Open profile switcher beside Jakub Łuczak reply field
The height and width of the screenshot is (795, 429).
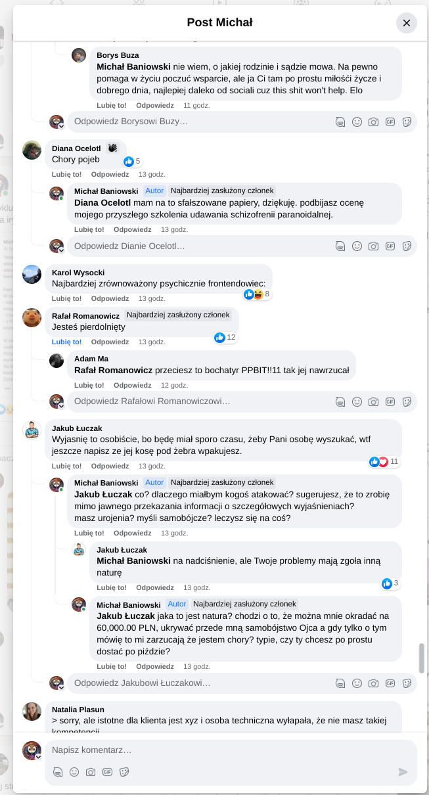61,687
